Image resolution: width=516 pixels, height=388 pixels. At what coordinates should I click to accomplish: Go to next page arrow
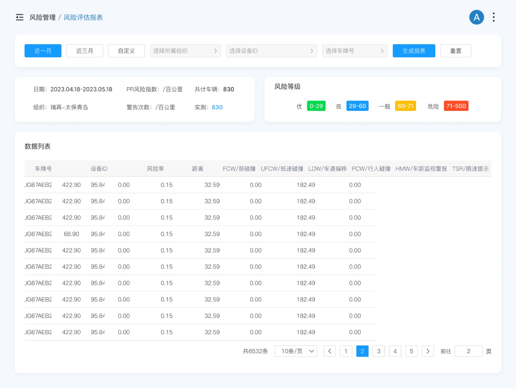click(428, 351)
